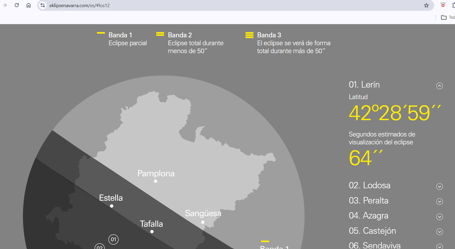The image size is (455, 249).
Task: Bookmark this page with the star icon
Action: pyautogui.click(x=426, y=6)
